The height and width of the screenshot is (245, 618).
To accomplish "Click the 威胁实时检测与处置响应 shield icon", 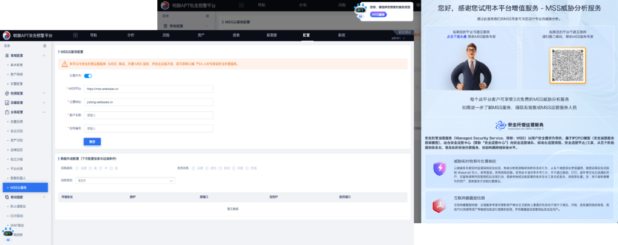I will pos(439,169).
